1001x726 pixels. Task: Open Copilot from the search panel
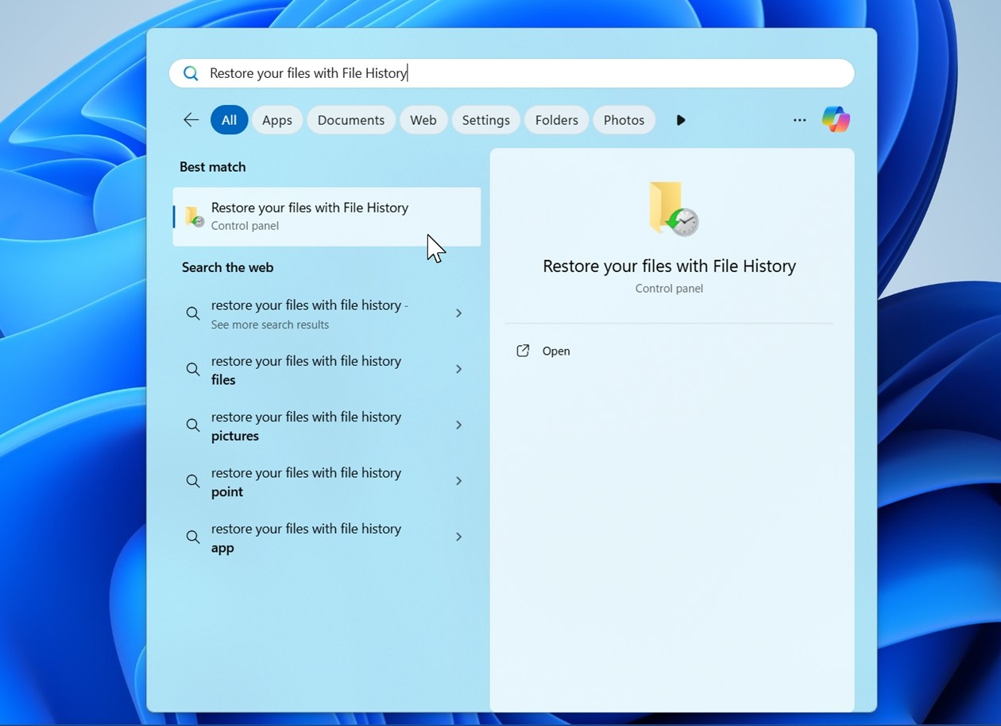point(835,119)
